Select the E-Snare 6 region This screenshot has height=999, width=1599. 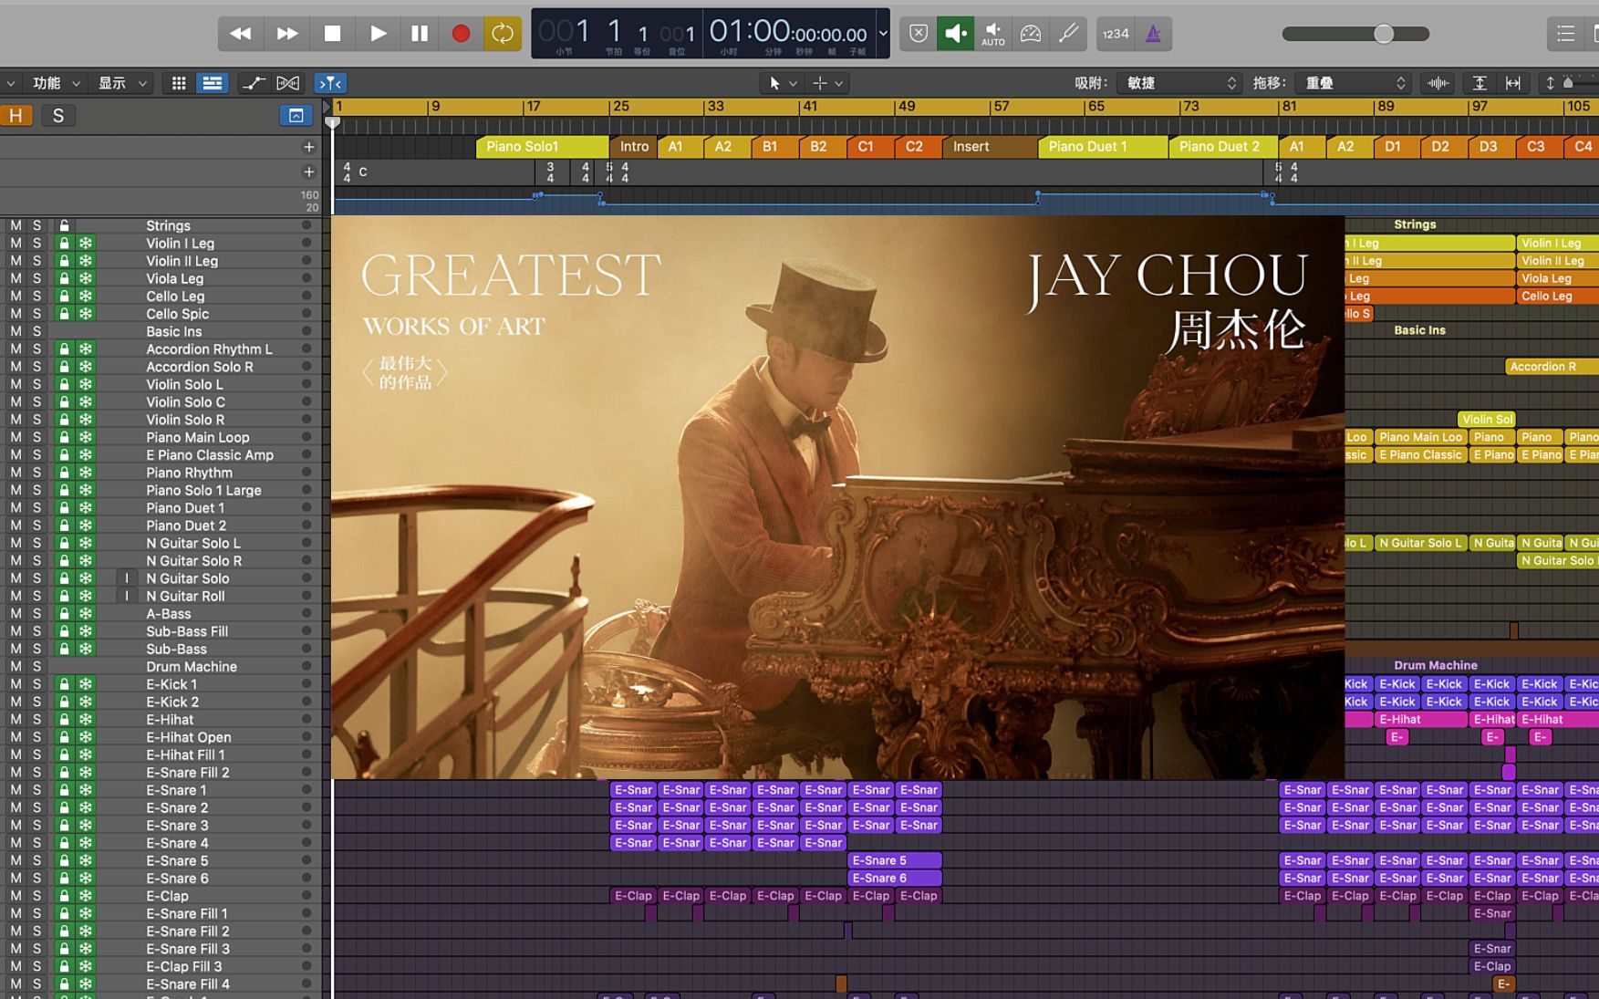[894, 878]
